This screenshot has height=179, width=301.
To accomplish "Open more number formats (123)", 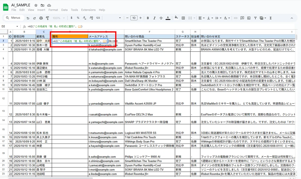I will (98, 18).
